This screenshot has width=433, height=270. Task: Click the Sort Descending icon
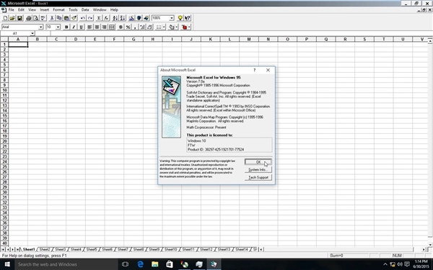(x=123, y=18)
